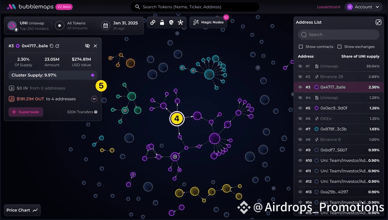Select the large purple center bubble

click(214, 139)
